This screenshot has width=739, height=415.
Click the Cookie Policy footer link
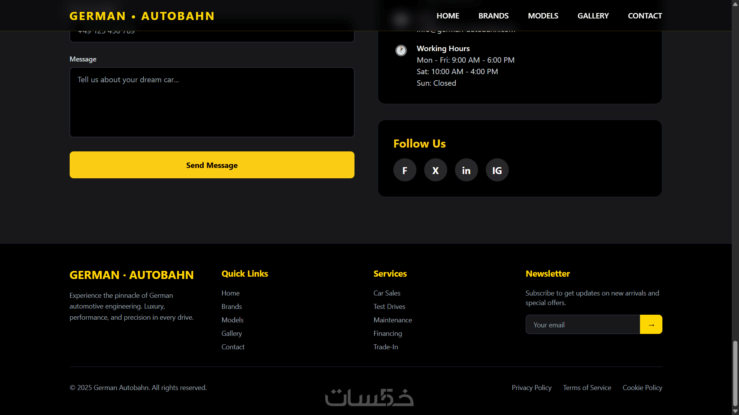tap(642, 388)
